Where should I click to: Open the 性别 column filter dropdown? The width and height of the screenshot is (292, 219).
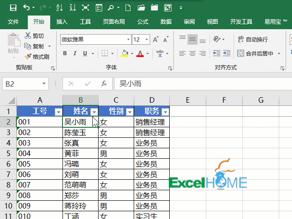130,112
